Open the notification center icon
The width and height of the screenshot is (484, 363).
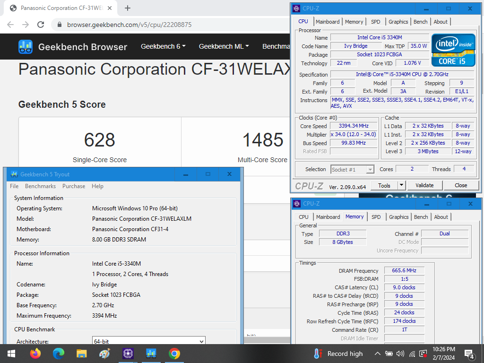[469, 354]
